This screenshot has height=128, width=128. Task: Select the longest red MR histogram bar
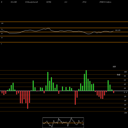tap(28, 100)
